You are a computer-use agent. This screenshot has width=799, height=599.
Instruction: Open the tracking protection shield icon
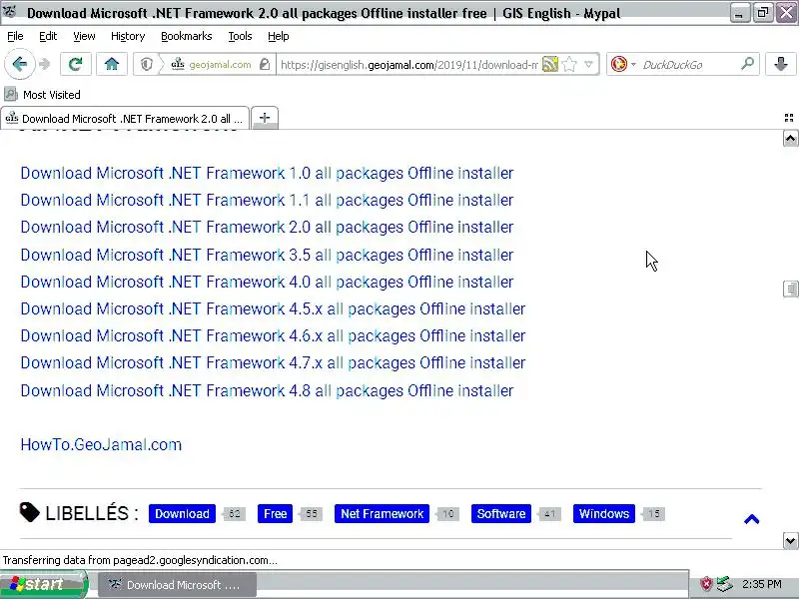[x=147, y=64]
